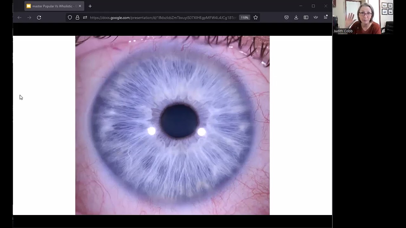Minimize the Firefox window

tap(301, 6)
